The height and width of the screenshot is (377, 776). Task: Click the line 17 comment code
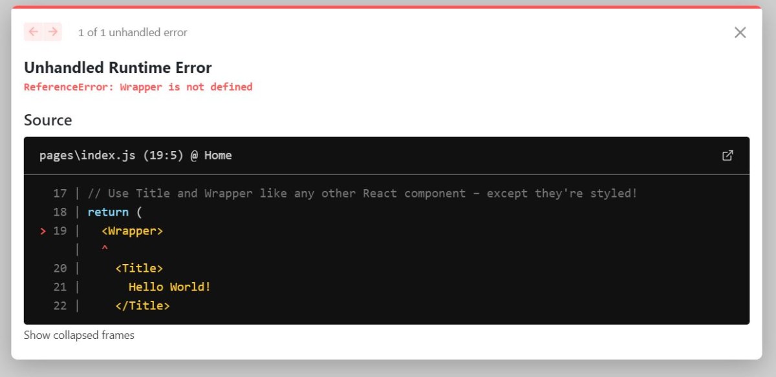coord(362,193)
